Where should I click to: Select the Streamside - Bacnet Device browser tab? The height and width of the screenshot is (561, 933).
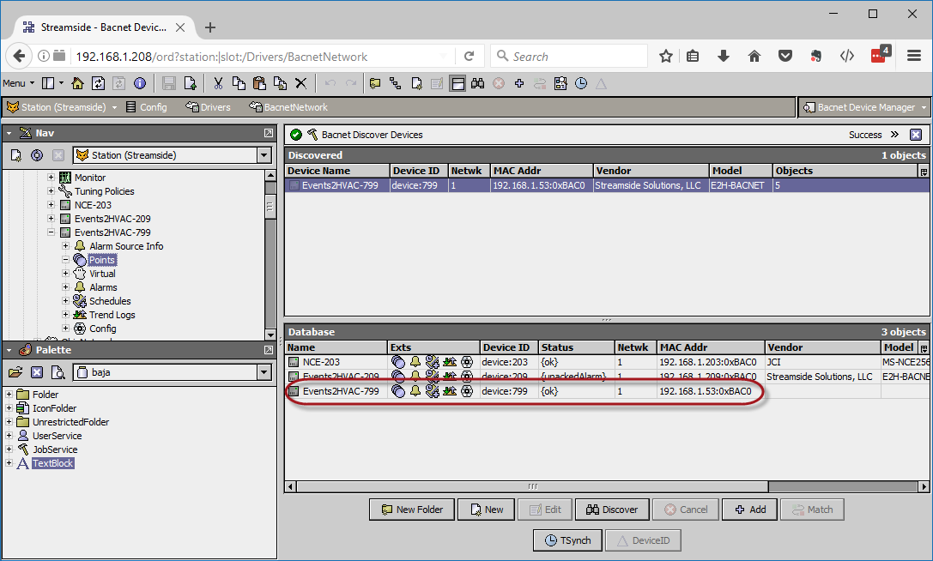click(x=104, y=27)
